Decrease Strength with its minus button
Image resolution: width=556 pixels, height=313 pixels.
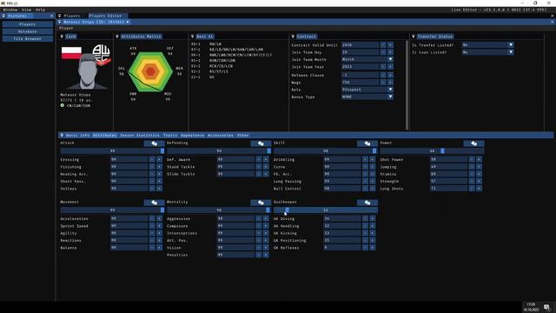coord(472,181)
